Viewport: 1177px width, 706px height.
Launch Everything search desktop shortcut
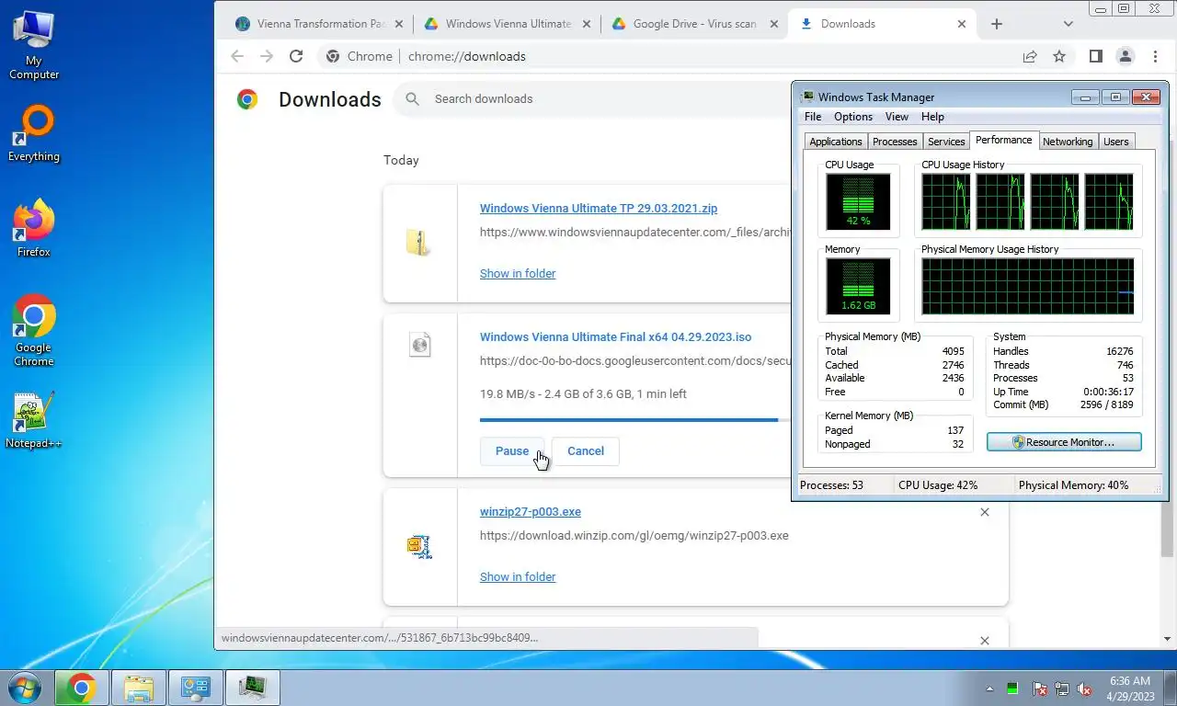[34, 134]
